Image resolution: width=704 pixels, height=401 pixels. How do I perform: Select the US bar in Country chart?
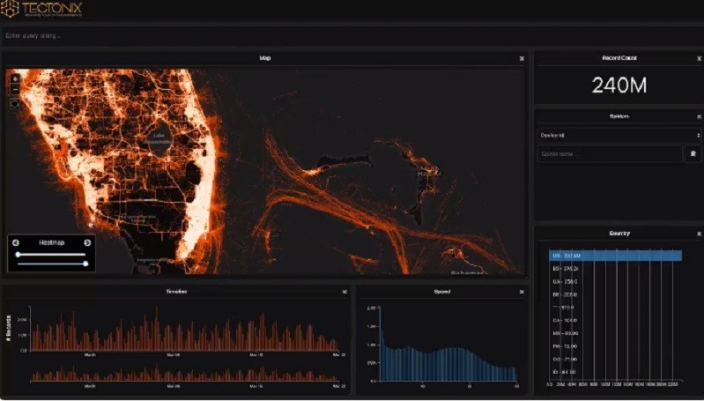pos(617,256)
